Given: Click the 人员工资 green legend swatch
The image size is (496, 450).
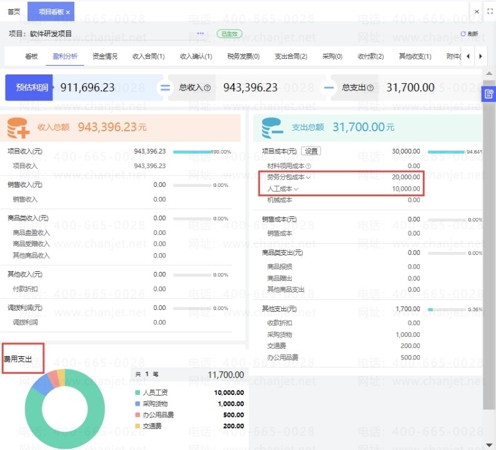Looking at the screenshot, I should point(137,392).
